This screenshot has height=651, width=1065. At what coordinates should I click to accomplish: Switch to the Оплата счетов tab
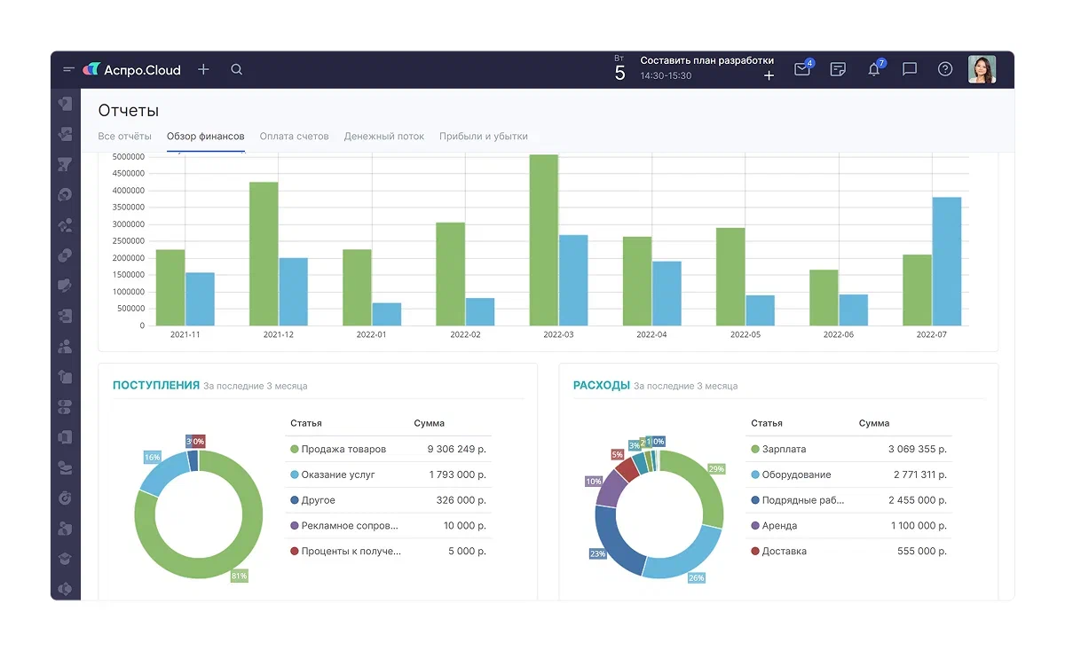294,137
